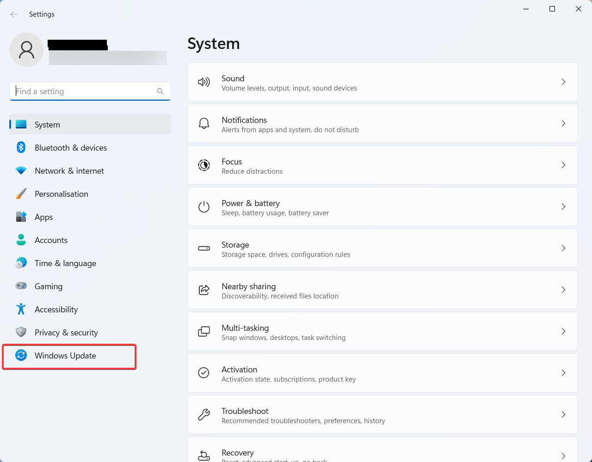Click the Sound speaker icon

204,82
